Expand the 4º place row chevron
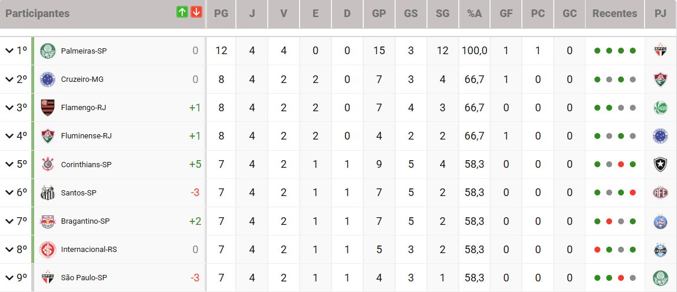Image resolution: width=677 pixels, height=292 pixels. point(9,136)
